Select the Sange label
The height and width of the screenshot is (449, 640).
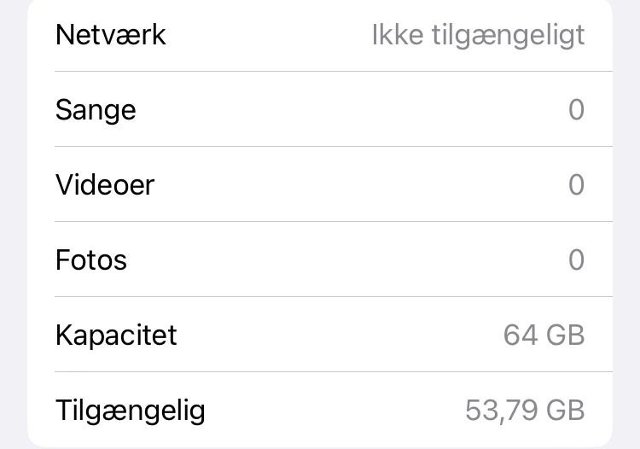96,110
